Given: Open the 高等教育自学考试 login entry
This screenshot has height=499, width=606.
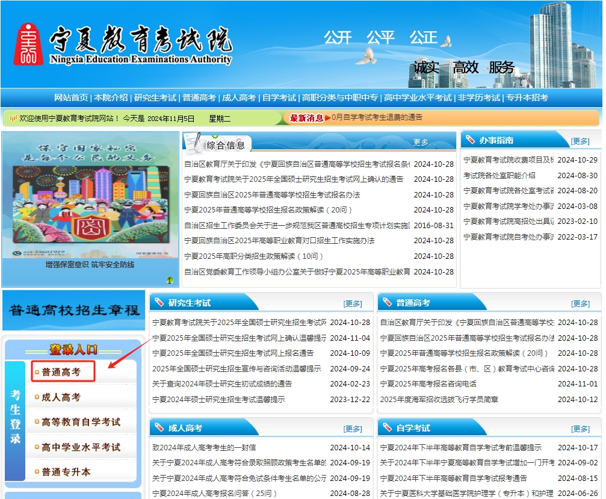Looking at the screenshot, I should (x=81, y=422).
